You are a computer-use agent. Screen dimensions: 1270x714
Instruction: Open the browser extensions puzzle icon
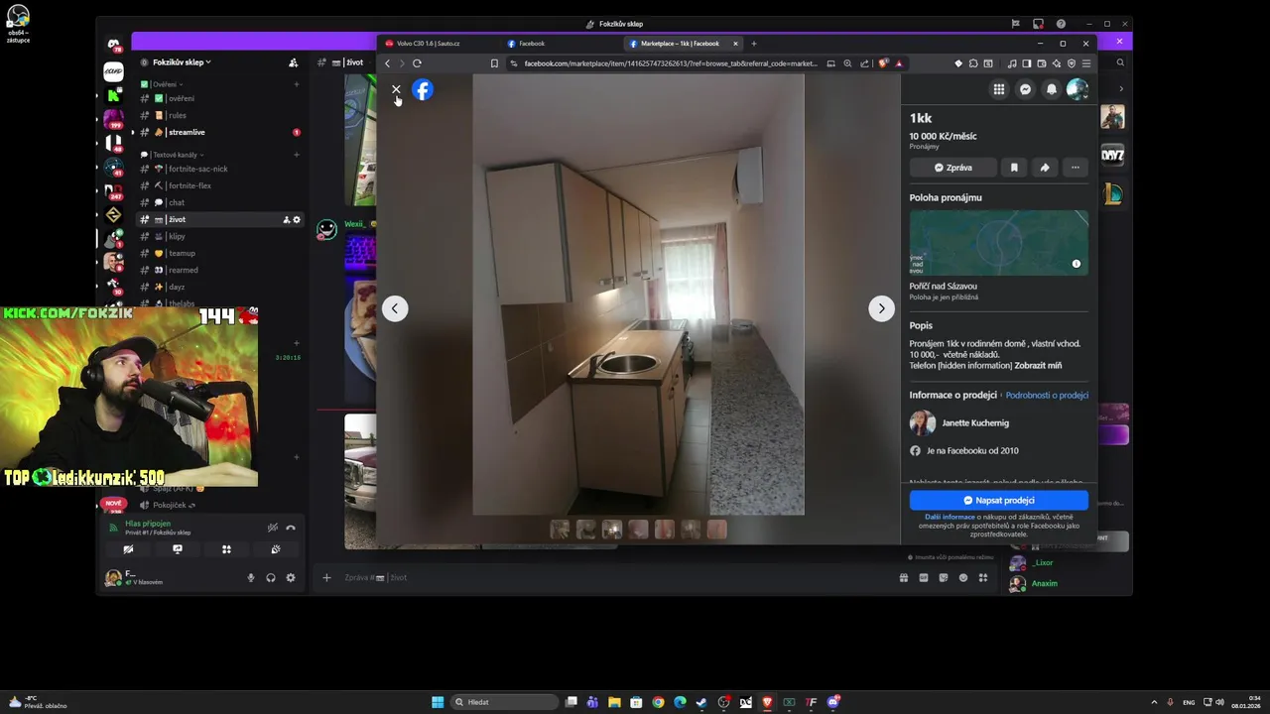(973, 63)
